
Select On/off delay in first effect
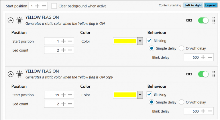pyautogui.click(x=181, y=48)
